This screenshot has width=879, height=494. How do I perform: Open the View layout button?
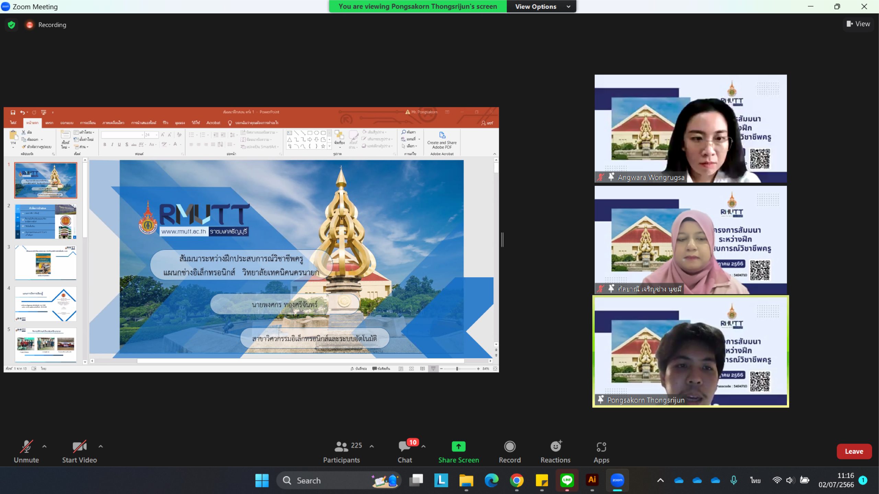coord(858,24)
